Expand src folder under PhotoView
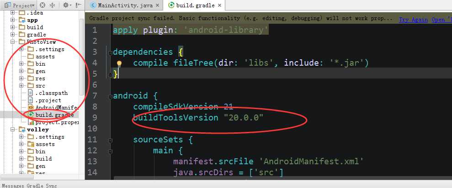Image resolution: width=452 pixels, height=188 pixels. pyautogui.click(x=21, y=85)
